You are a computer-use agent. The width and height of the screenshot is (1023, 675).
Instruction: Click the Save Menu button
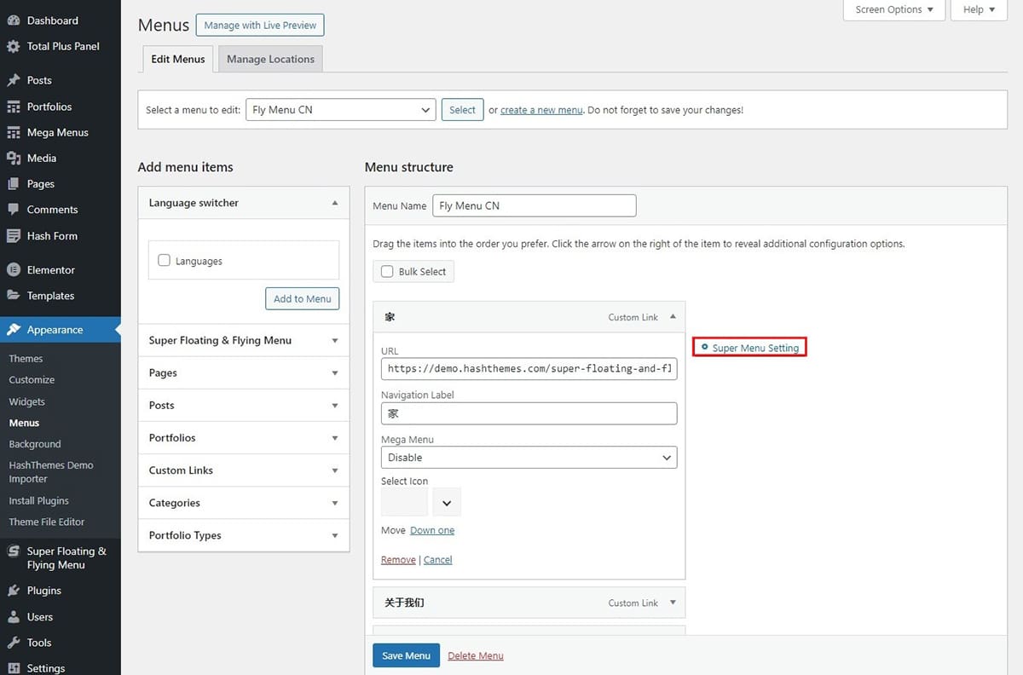coord(406,655)
